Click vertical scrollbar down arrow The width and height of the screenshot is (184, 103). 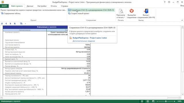click(183, 94)
